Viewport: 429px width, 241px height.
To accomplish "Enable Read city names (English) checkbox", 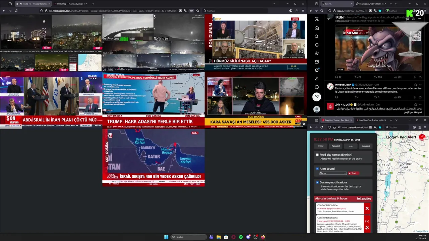I will click(317, 155).
